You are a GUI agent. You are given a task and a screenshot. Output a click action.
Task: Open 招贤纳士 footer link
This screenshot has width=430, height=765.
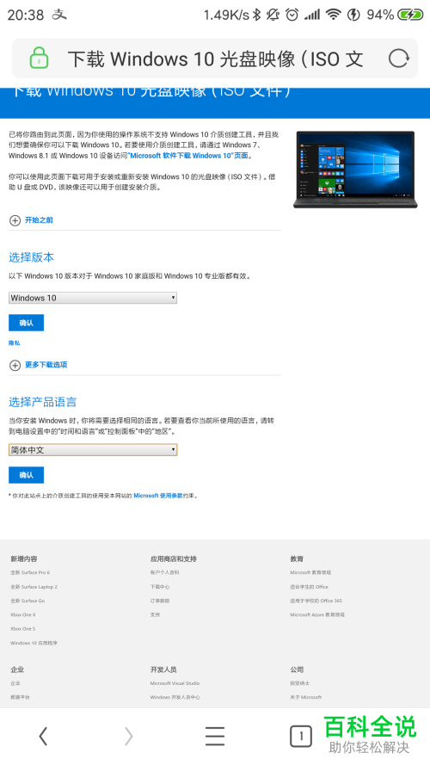click(300, 683)
